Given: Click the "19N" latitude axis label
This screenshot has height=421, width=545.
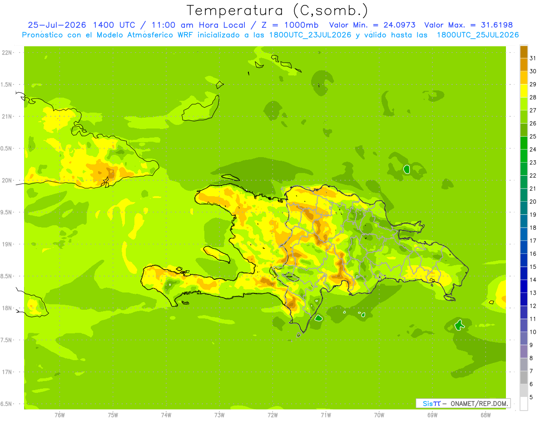Looking at the screenshot, I should 8,244.
